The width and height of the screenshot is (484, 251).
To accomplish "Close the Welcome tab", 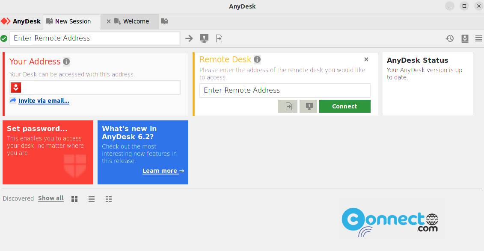I will [108, 21].
